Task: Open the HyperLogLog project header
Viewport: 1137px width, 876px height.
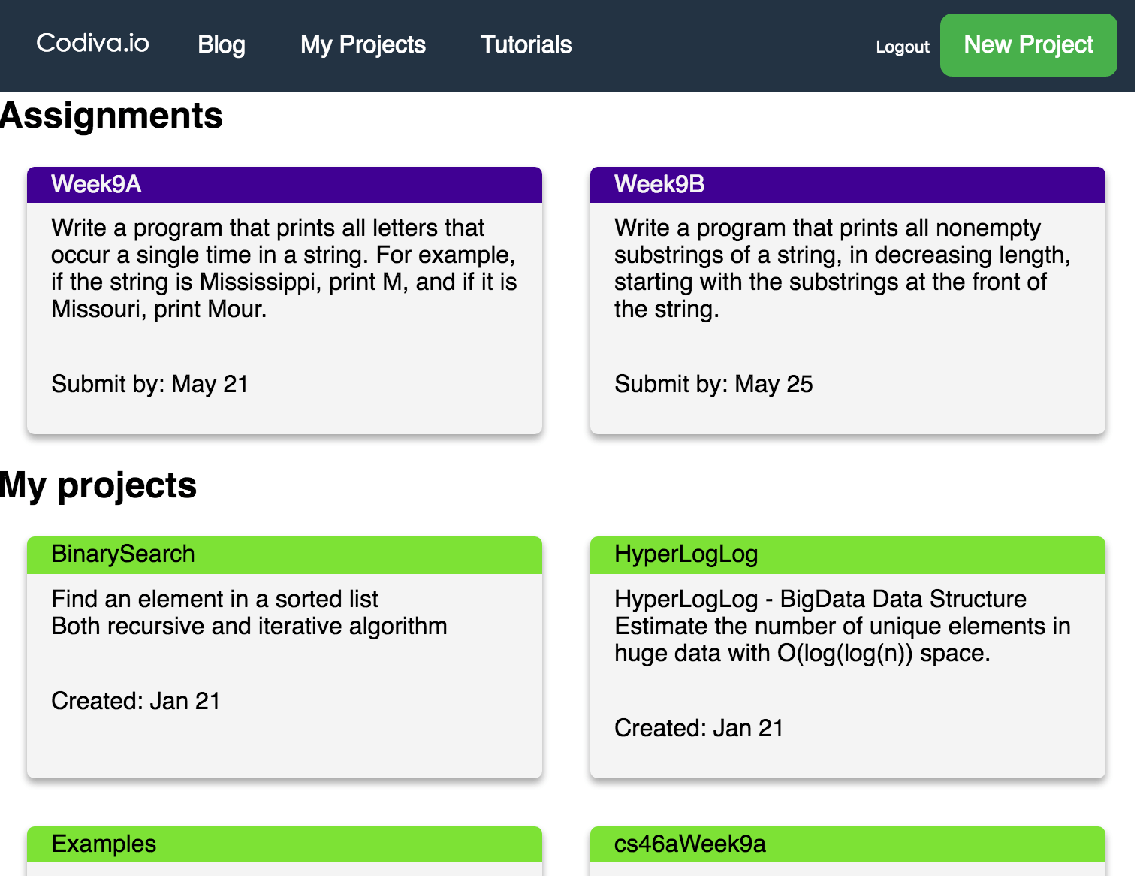Action: tap(686, 554)
